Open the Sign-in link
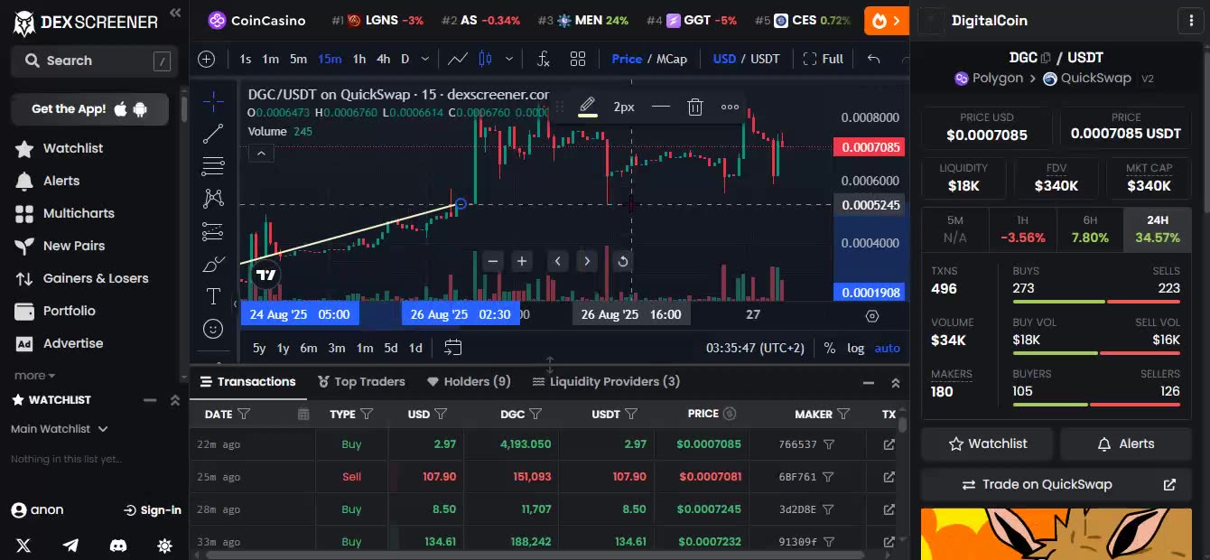Screen dimensions: 1210x560 152,510
